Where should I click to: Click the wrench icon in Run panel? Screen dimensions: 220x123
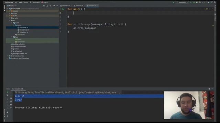(8, 95)
